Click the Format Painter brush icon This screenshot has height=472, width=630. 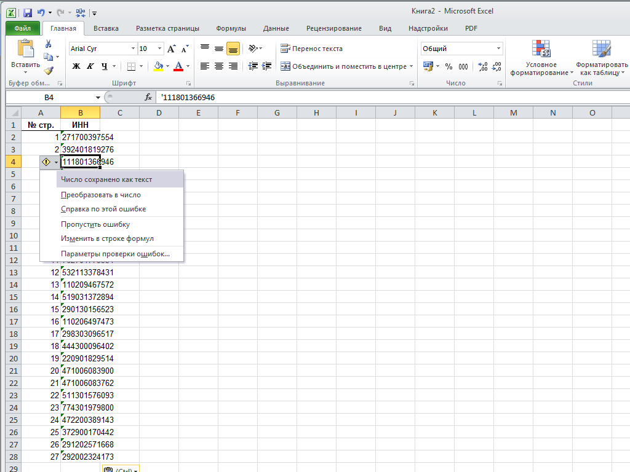click(x=49, y=71)
